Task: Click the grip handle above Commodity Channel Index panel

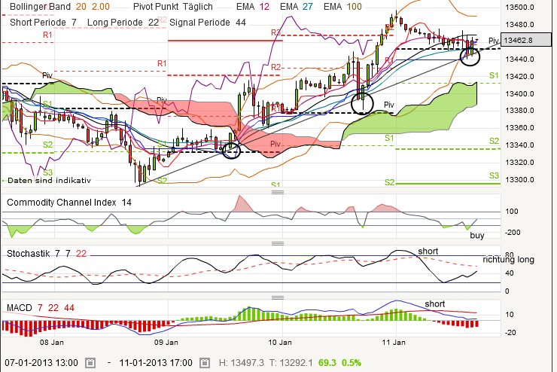Action: coord(278,192)
